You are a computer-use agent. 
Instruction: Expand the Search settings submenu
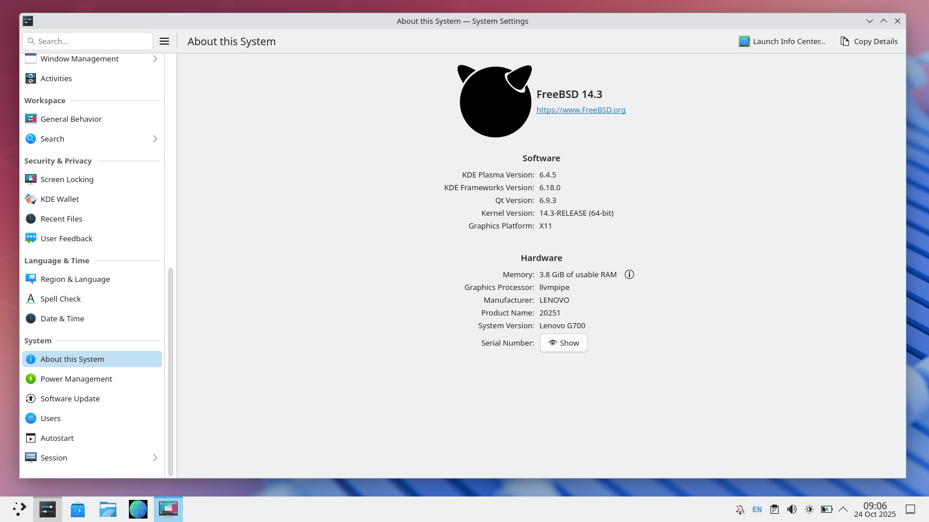tap(92, 139)
